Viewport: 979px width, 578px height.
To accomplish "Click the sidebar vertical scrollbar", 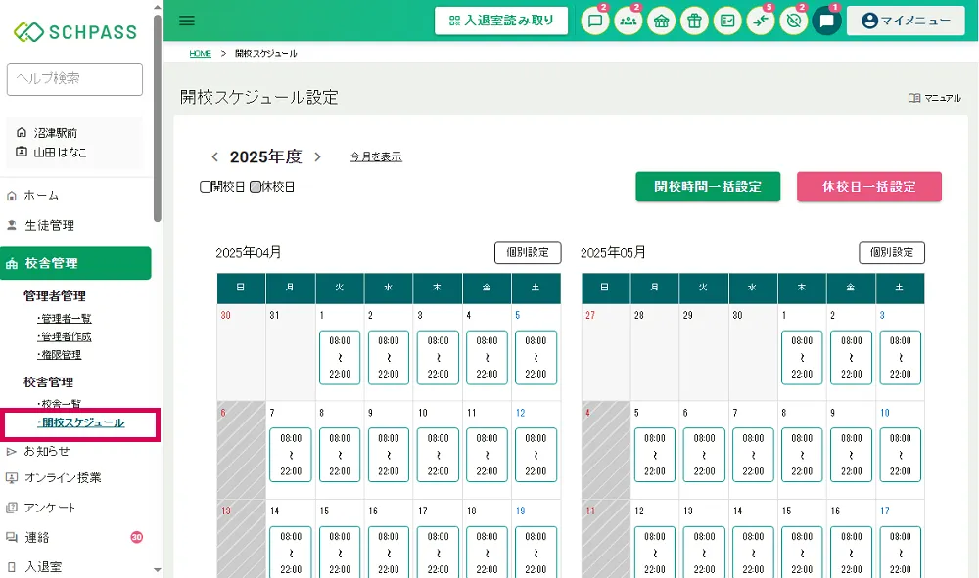I will pyautogui.click(x=158, y=117).
